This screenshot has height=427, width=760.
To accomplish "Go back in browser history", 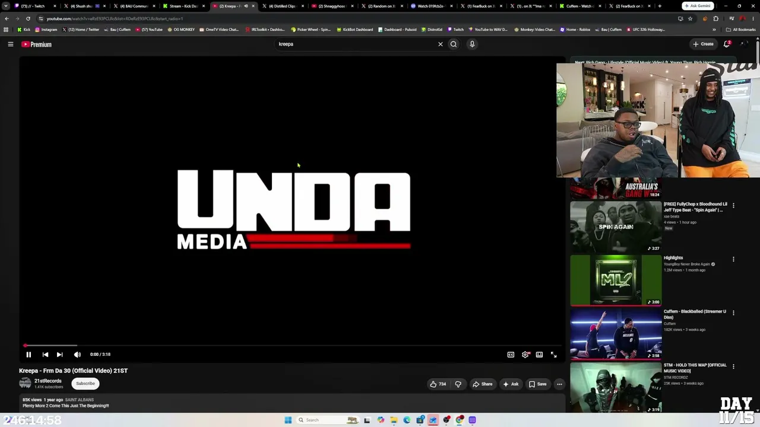I will pyautogui.click(x=7, y=18).
